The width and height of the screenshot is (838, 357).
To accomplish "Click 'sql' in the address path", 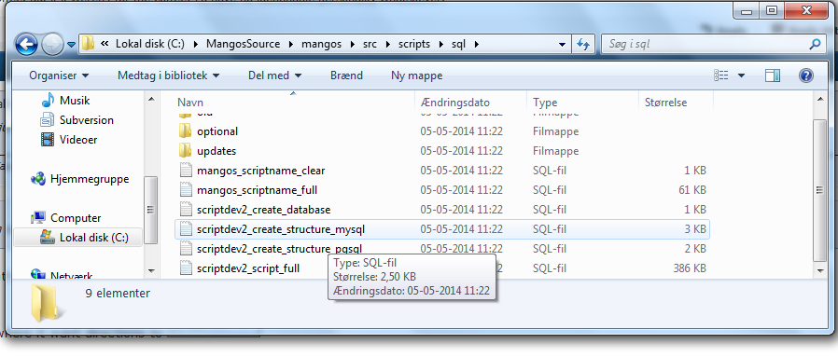I will (x=458, y=45).
